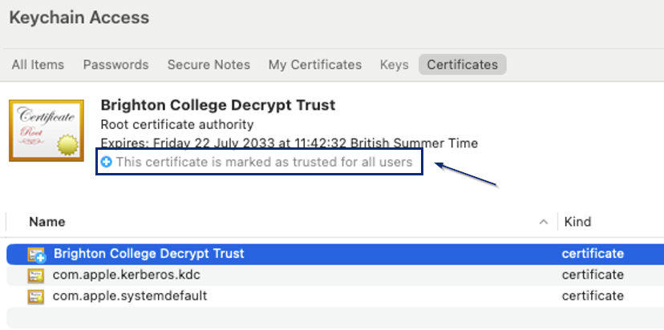Select the com.apple.systemdefault entry
This screenshot has height=330, width=664.
pos(335,296)
